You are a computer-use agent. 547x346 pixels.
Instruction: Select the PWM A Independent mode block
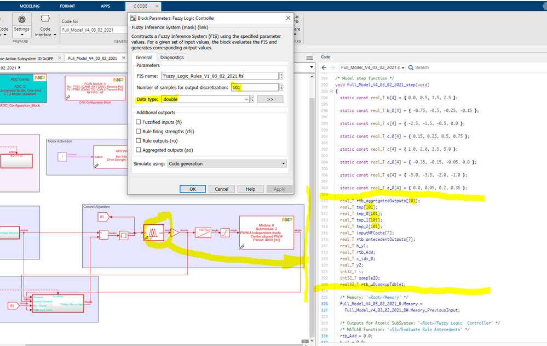[x=267, y=232]
